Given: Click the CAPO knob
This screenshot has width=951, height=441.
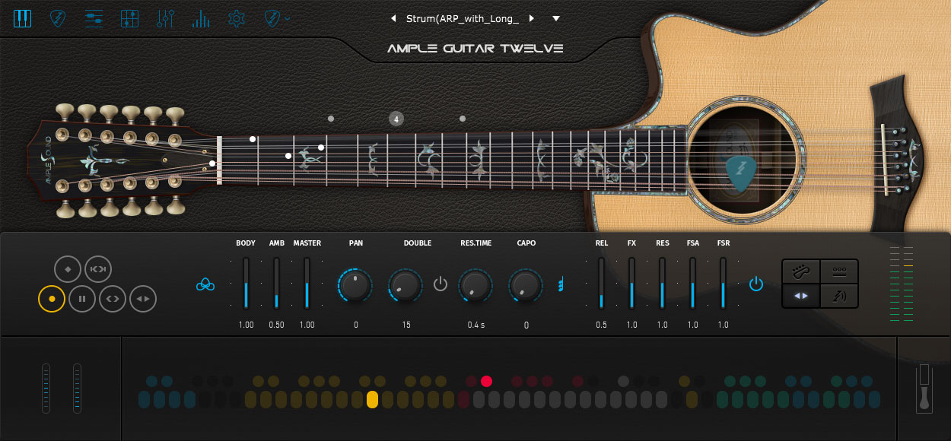Looking at the screenshot, I should click(526, 285).
